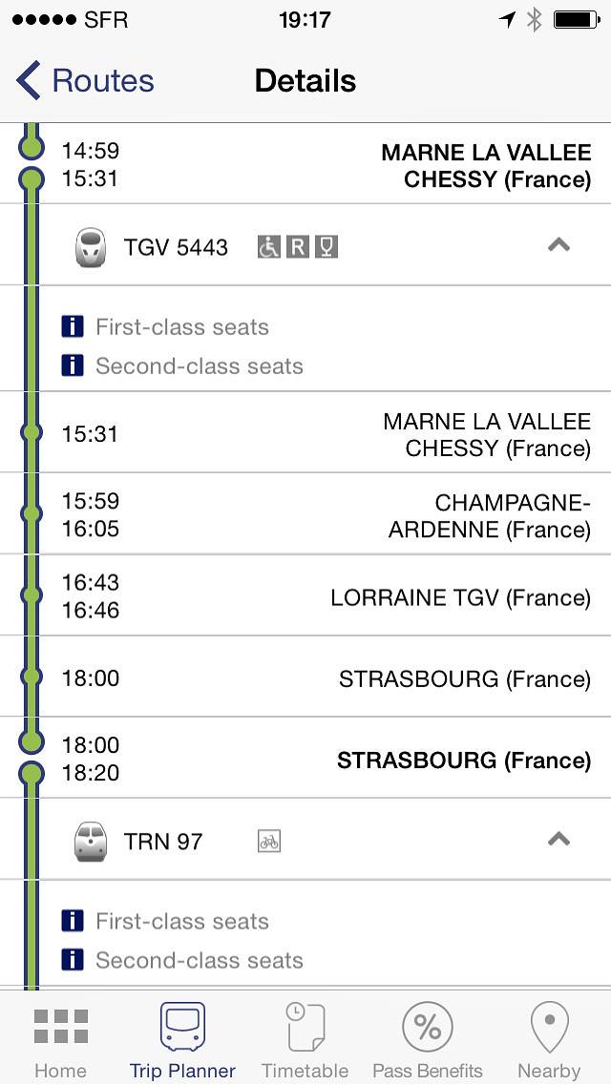Tap the wheelchair accessibility icon on TGV 5443
611x1084 pixels.
269,247
